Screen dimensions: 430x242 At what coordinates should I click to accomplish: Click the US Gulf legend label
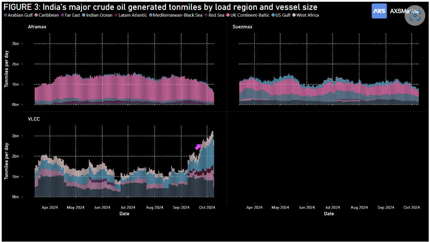click(x=283, y=15)
